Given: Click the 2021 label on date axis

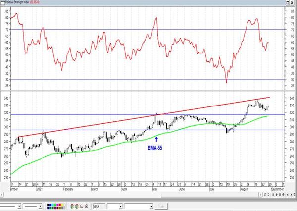Looking at the screenshot, I should tap(40, 189).
